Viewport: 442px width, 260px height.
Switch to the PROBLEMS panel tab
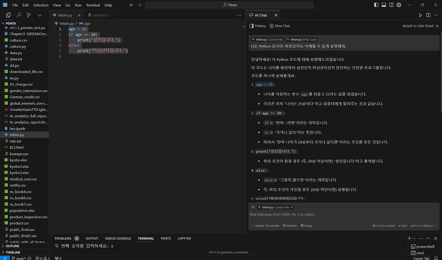tap(67, 238)
